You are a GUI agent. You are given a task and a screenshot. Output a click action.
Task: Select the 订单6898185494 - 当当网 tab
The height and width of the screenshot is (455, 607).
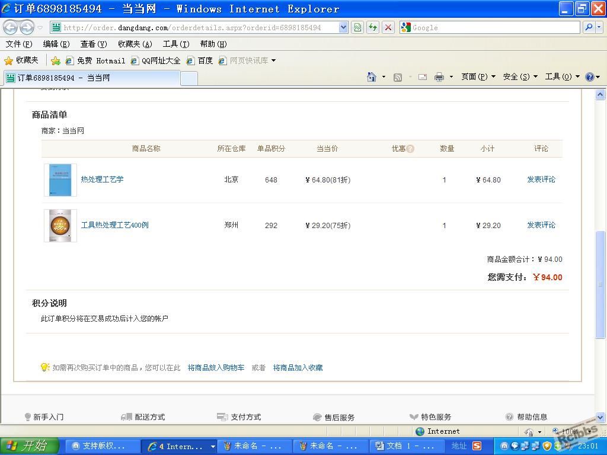tap(92, 78)
